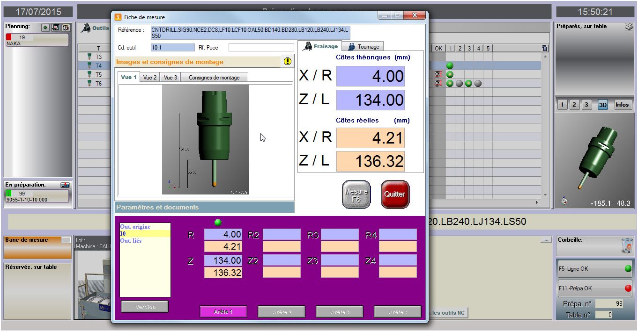Screen dimensions: 638x331
Task: Select the Arête 1 edge toggle
Action: [x=223, y=311]
